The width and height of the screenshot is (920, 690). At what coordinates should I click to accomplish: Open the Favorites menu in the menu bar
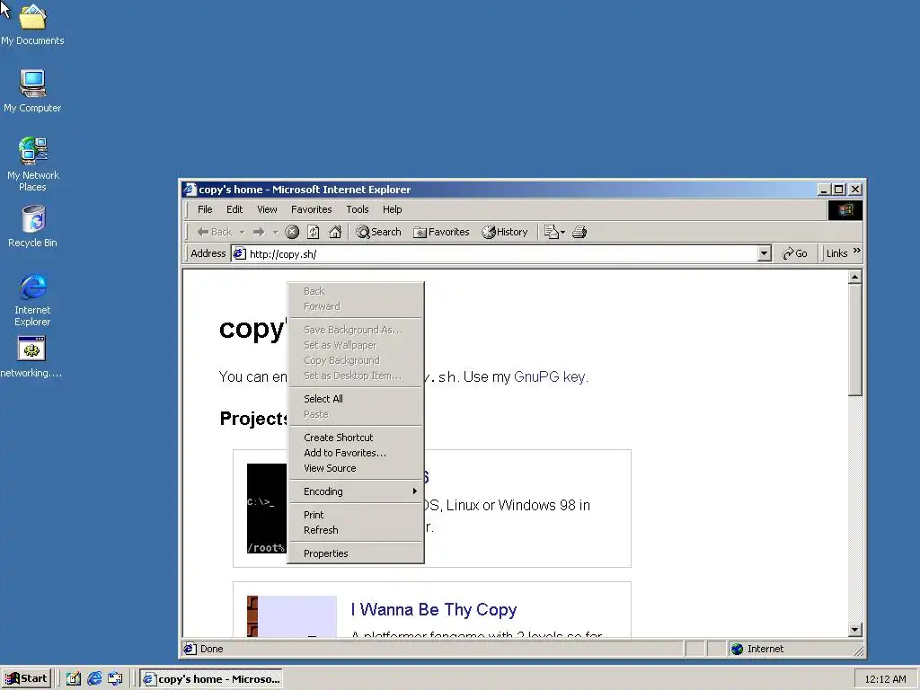click(x=312, y=209)
